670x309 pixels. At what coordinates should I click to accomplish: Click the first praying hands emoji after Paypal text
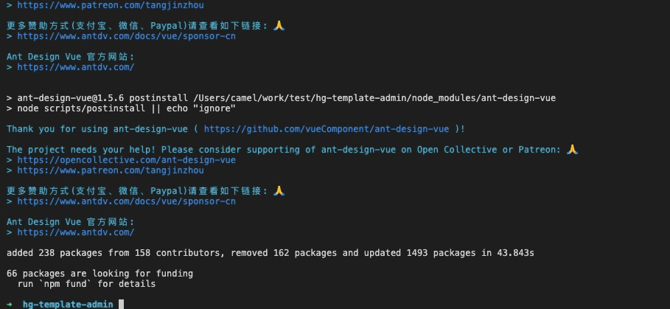click(x=279, y=26)
